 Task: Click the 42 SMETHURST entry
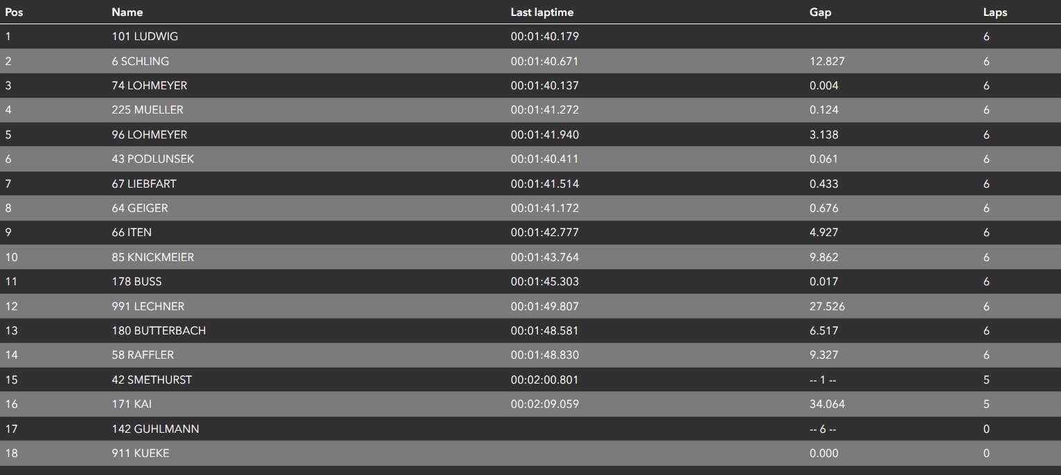coord(152,379)
